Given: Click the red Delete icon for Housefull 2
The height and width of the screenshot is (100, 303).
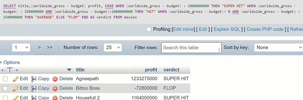Looking at the screenshot, I should tap(55, 98).
